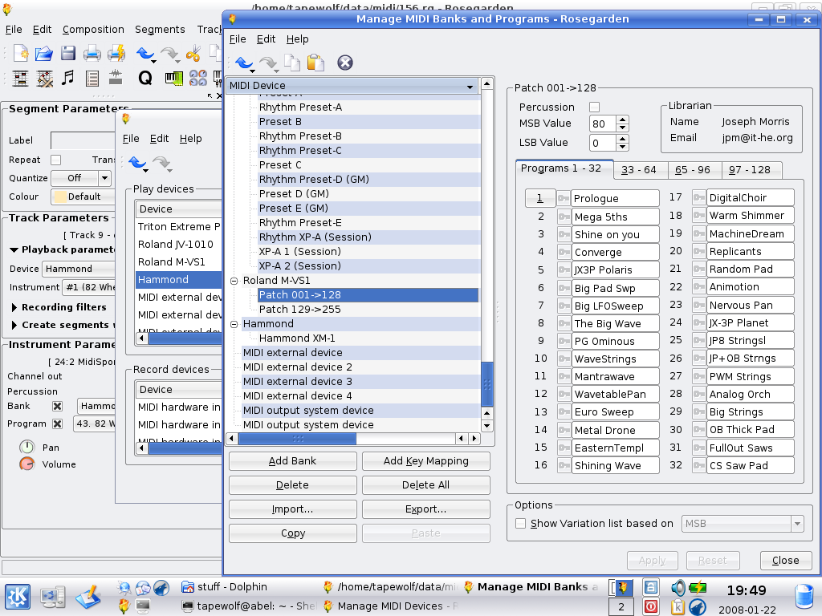Click the Copy icon in Banks toolbar

[292, 63]
